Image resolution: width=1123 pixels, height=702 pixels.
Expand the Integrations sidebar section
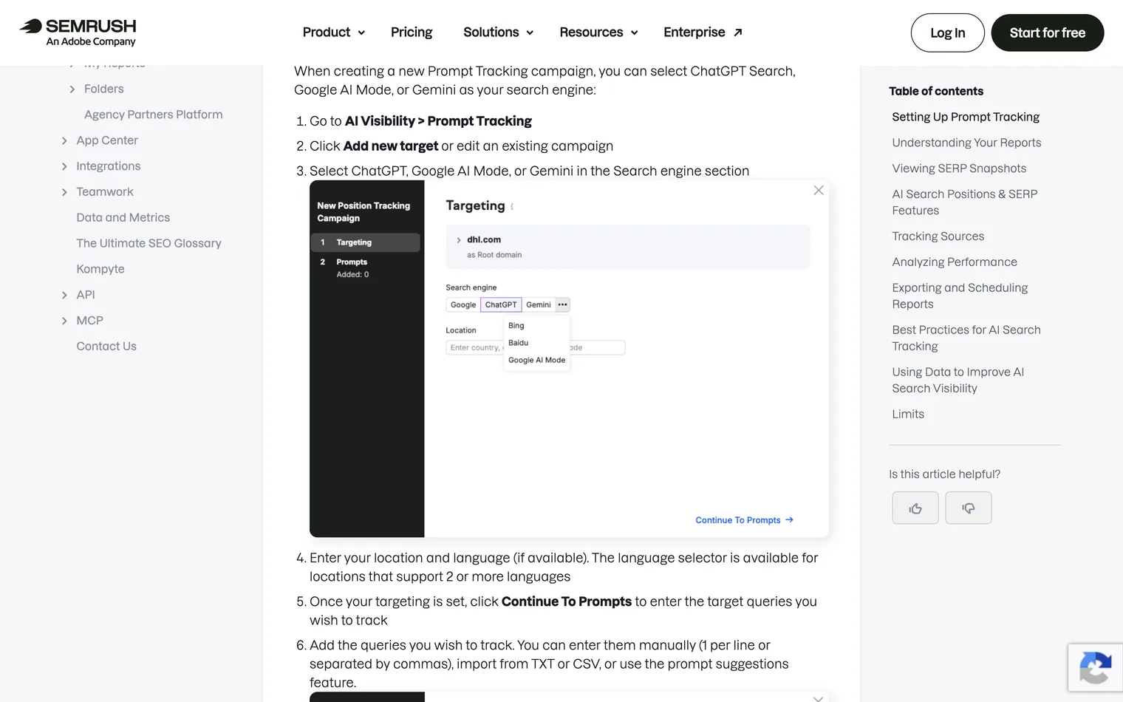pyautogui.click(x=64, y=166)
